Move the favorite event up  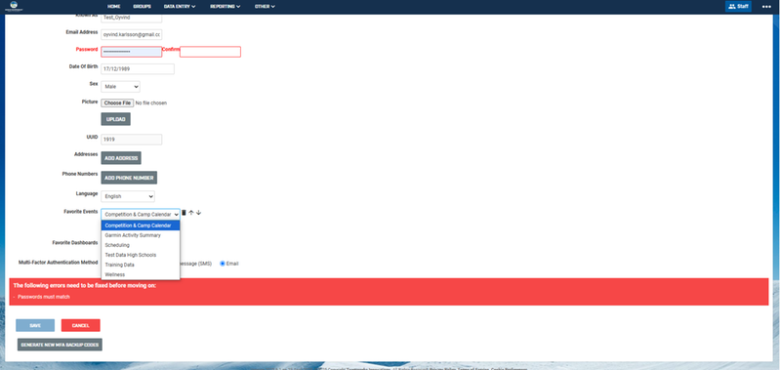(191, 213)
